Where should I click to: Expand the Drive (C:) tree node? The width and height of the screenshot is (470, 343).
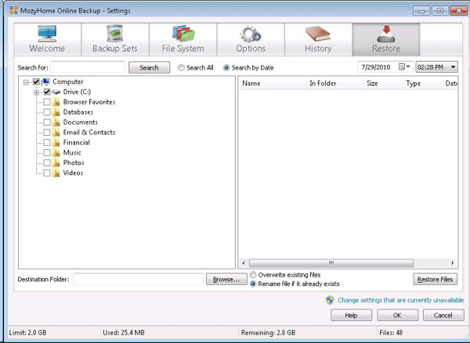pyautogui.click(x=36, y=92)
